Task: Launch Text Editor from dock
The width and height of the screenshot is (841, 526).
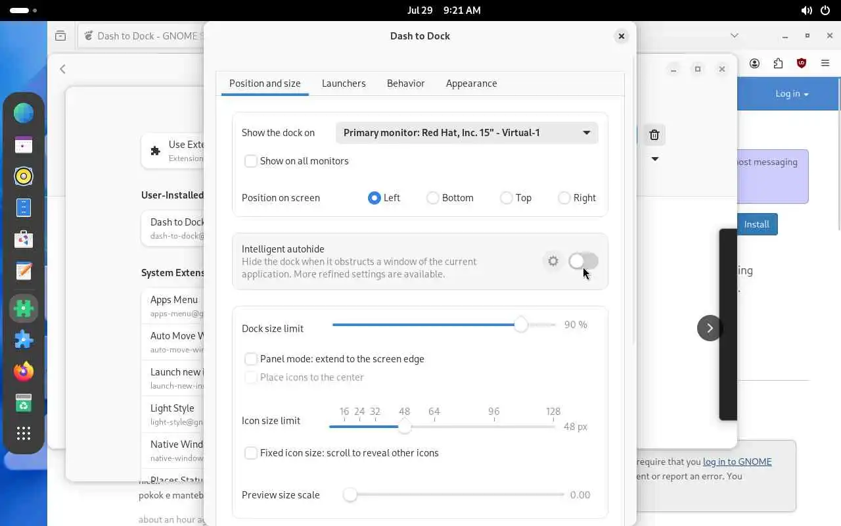Action: coord(24,271)
